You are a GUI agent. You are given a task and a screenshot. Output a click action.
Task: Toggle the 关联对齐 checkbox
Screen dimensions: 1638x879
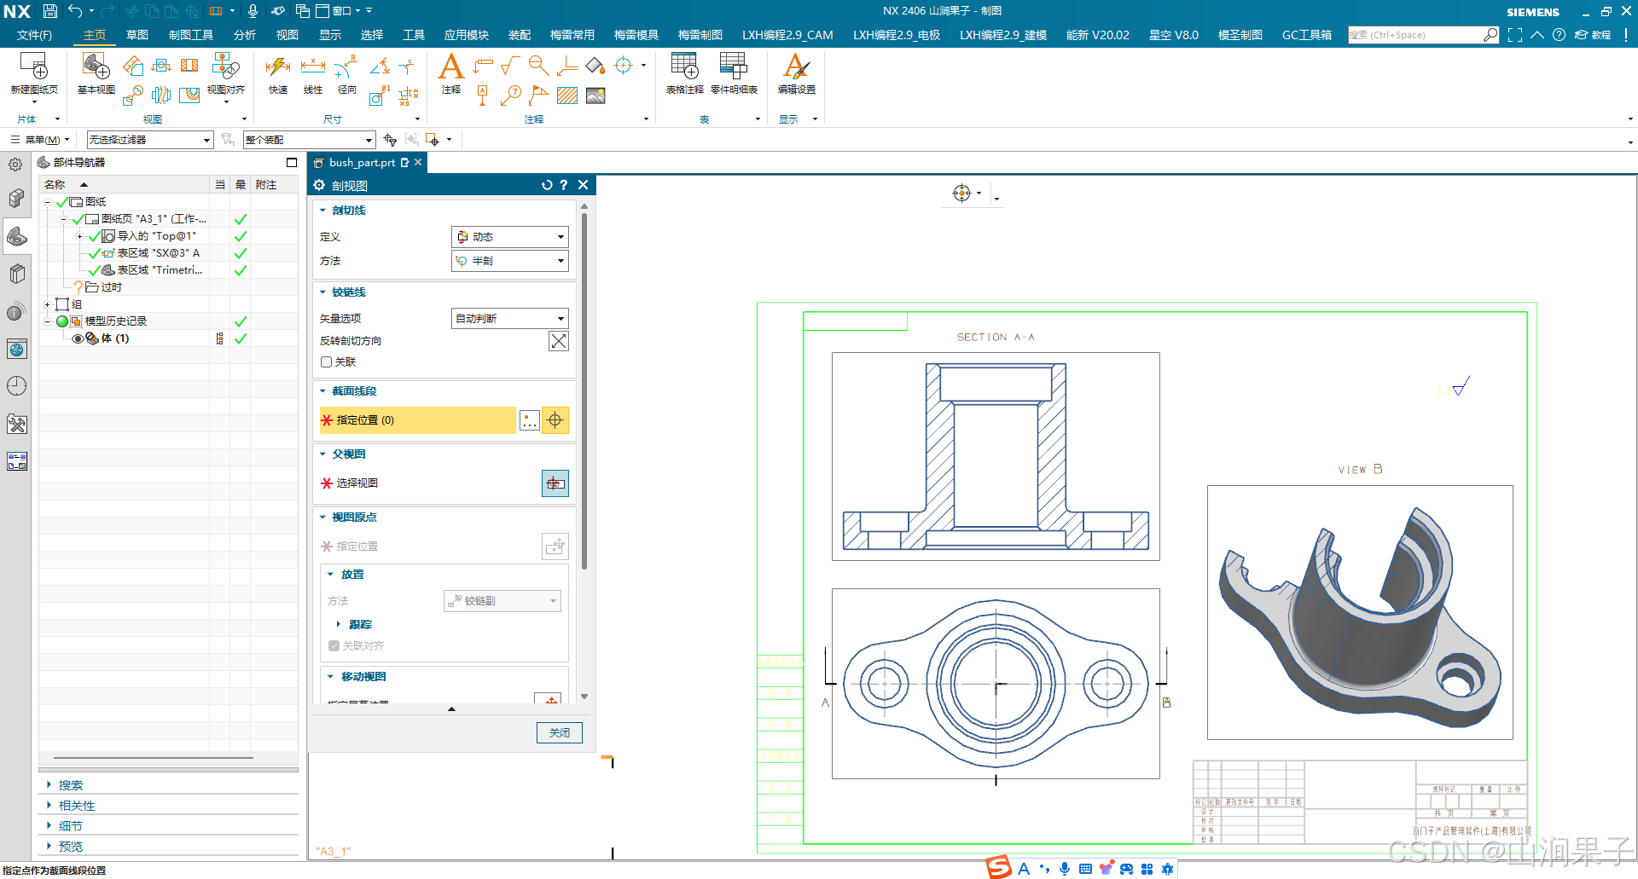(334, 646)
